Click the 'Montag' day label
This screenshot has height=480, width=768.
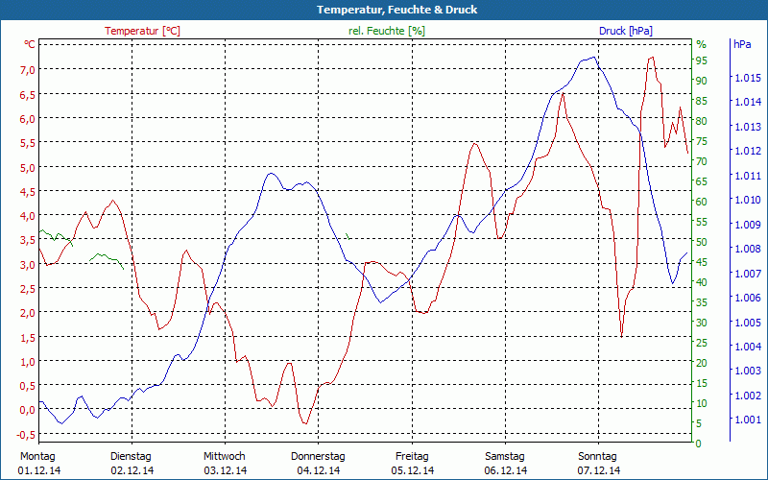[x=37, y=457]
